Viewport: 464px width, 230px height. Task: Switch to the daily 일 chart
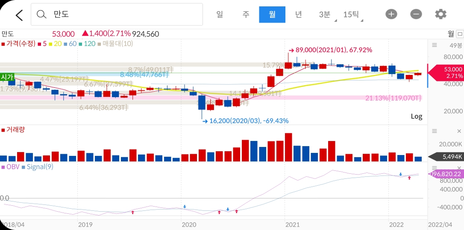[220, 14]
